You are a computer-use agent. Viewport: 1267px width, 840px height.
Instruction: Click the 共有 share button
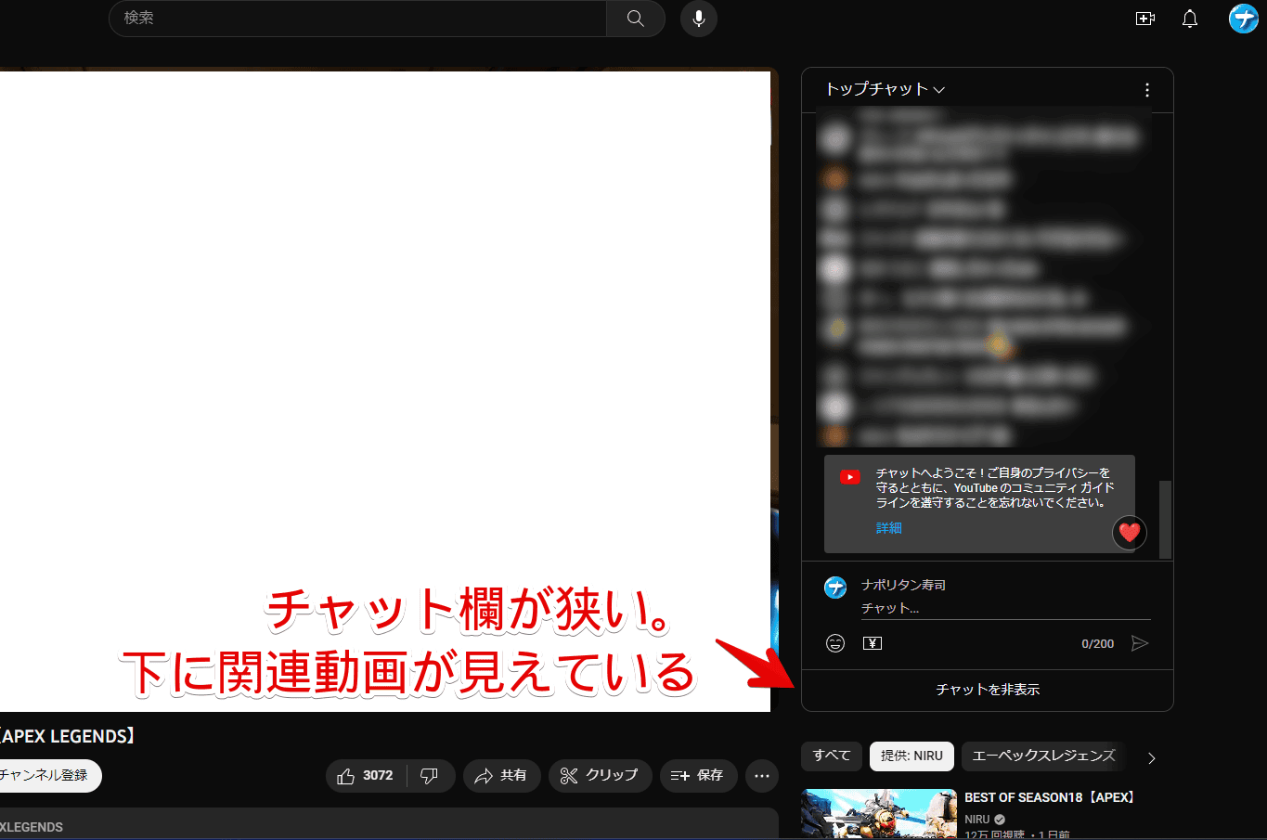point(501,776)
